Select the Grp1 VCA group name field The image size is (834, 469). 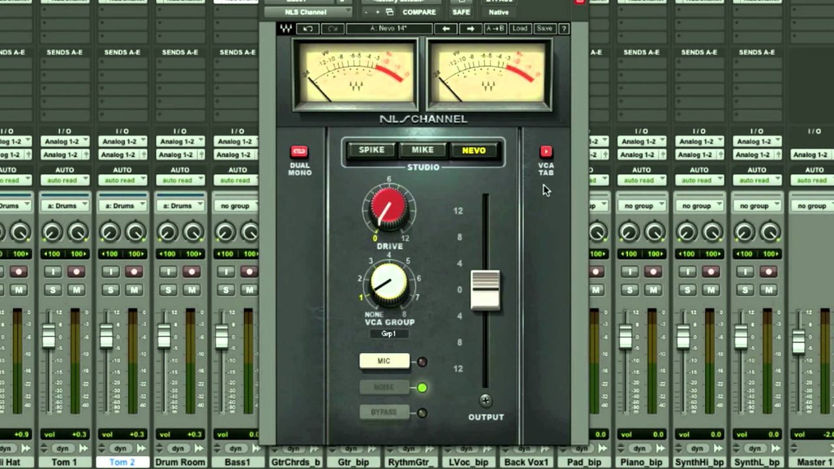(x=389, y=334)
